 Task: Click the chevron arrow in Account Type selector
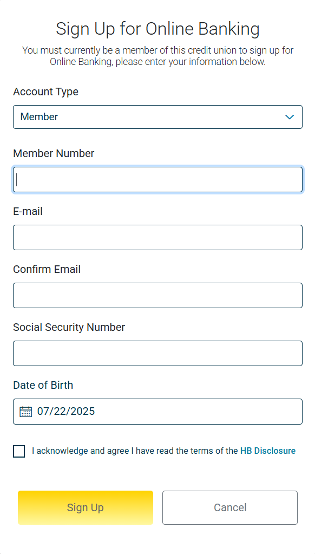(290, 117)
